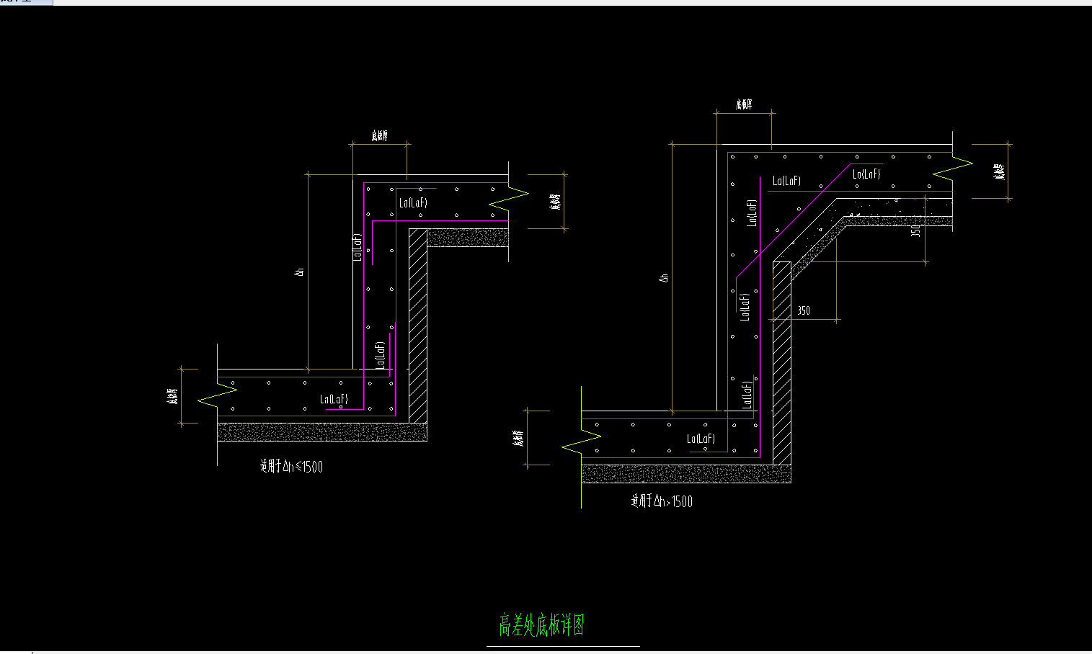Screen dimensions: 1092x654
Task: Select the green title 高差处底板详图
Action: click(x=541, y=624)
